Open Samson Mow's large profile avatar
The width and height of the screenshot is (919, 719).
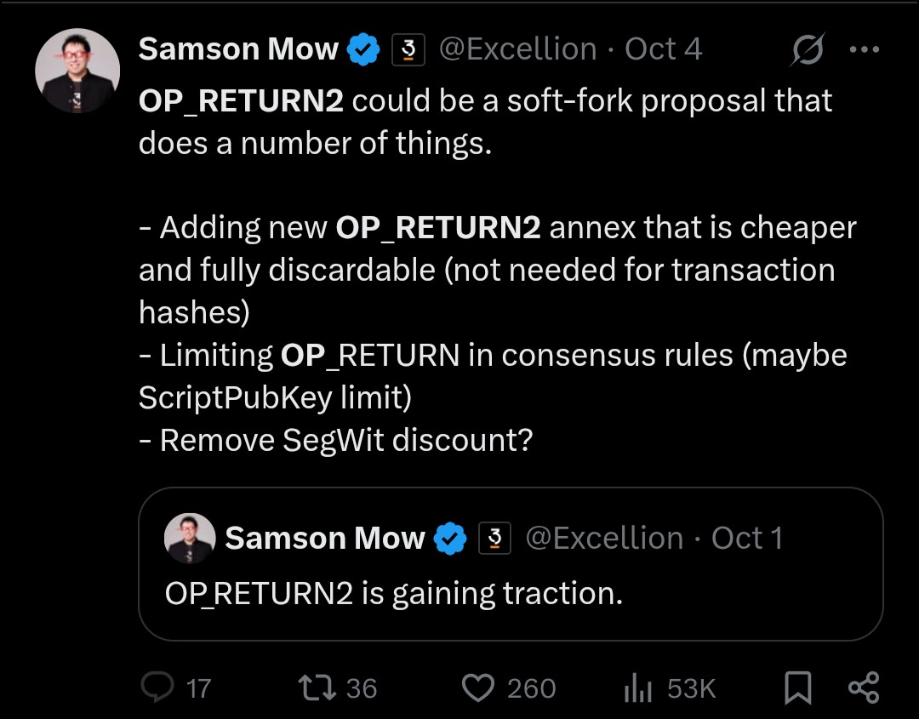point(77,71)
